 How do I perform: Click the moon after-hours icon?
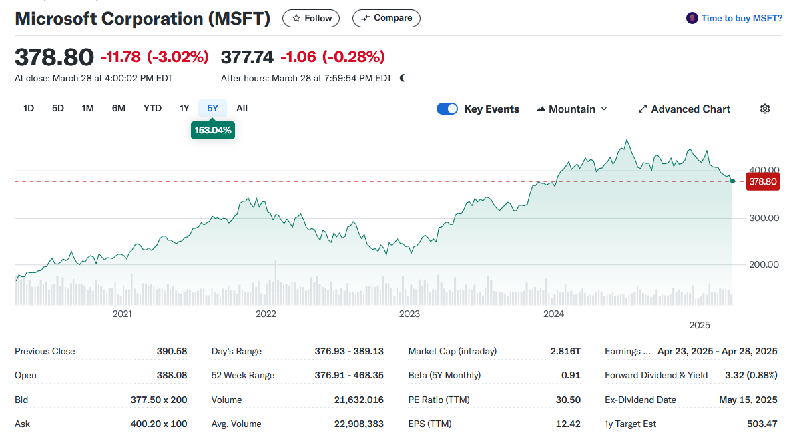402,78
